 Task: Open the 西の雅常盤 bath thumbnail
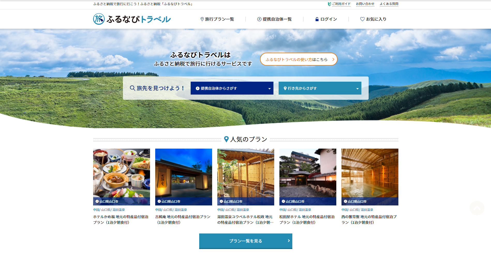click(x=370, y=177)
